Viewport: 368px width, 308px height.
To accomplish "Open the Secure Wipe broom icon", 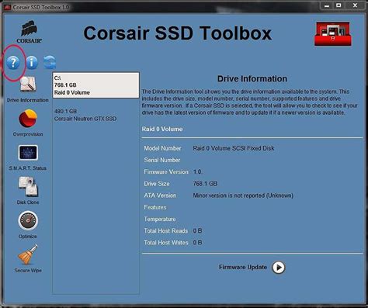I will pyautogui.click(x=28, y=254).
